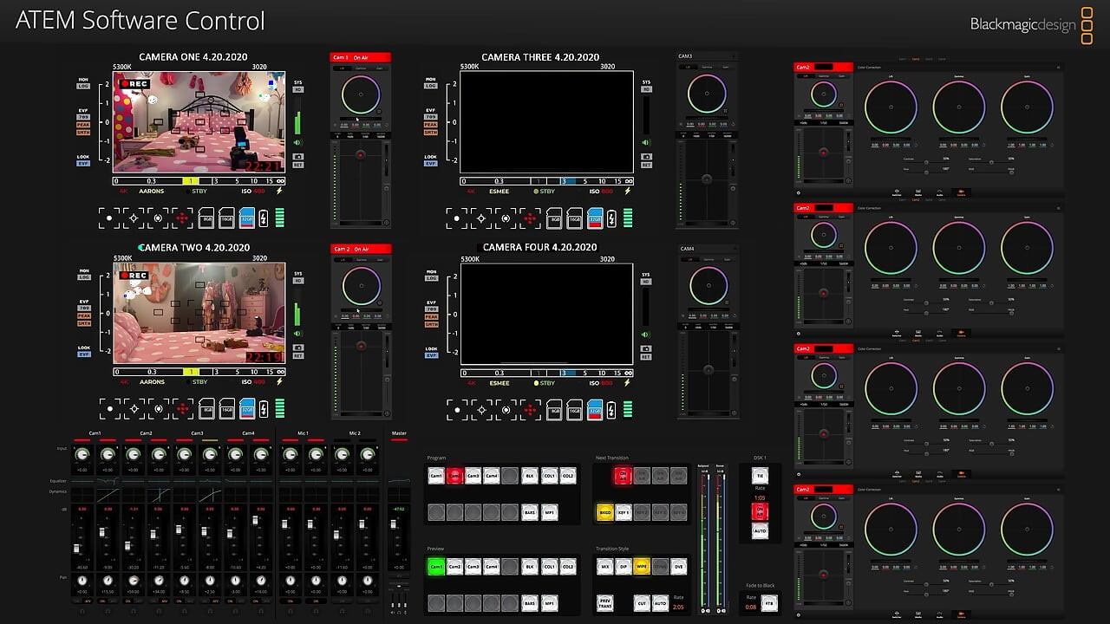Image resolution: width=1110 pixels, height=624 pixels.
Task: Select the spot focus icon under Camera Two
Action: point(108,408)
